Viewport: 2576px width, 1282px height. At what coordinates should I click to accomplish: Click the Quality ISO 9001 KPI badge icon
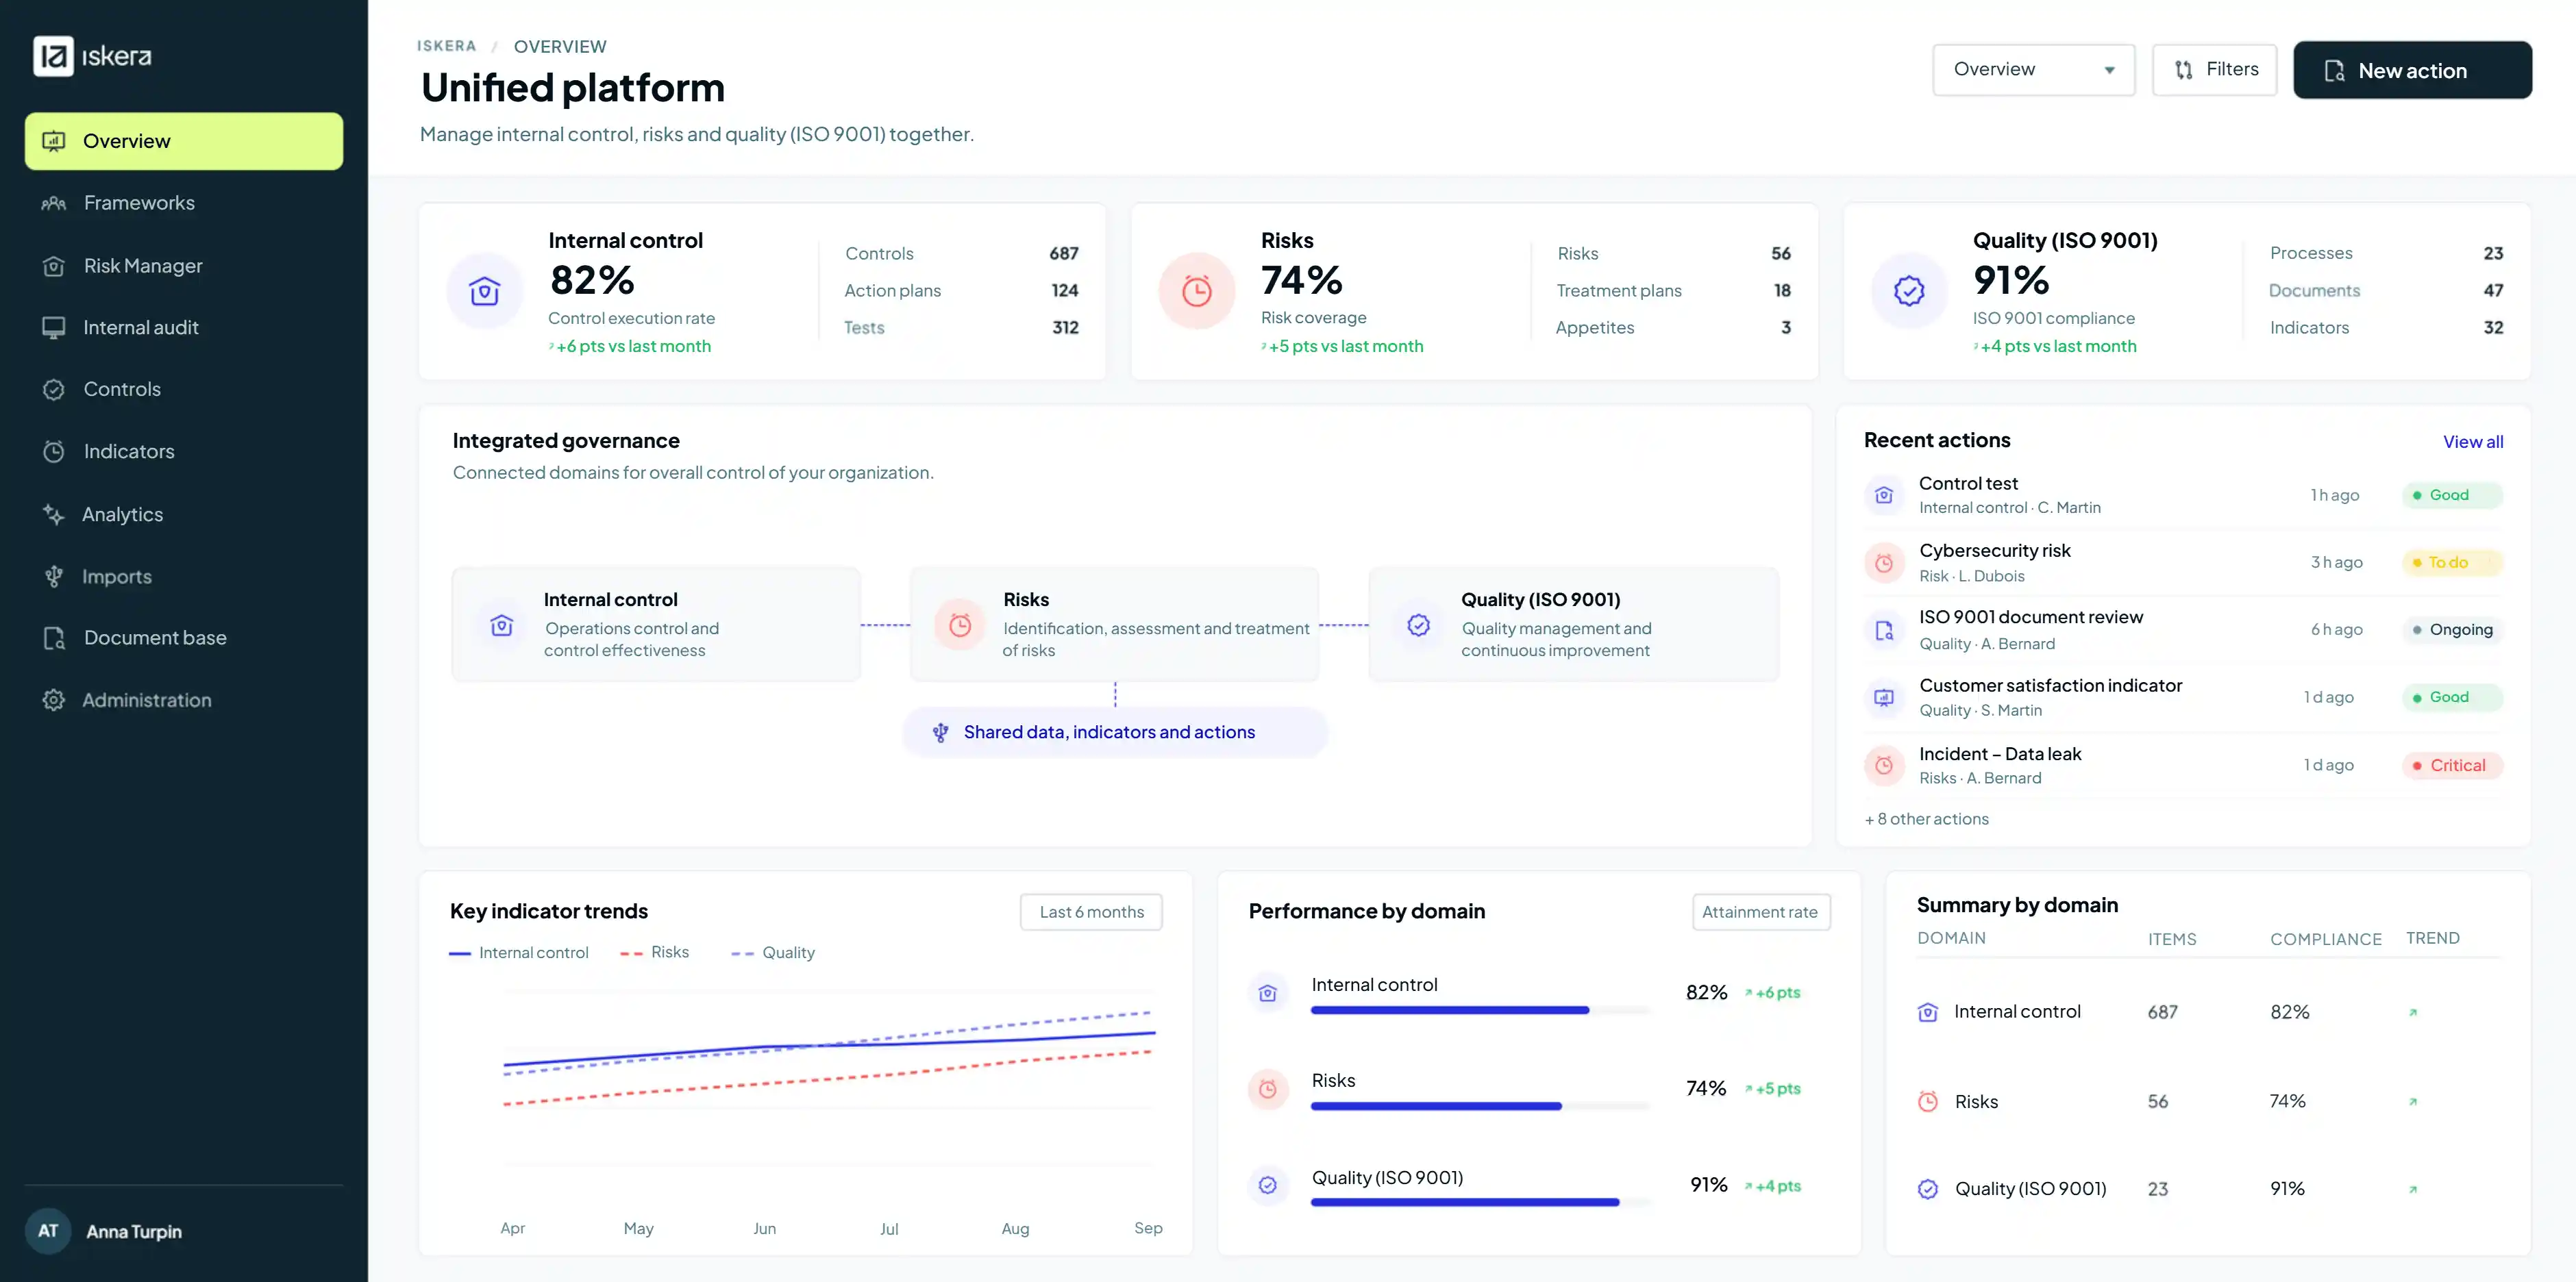1909,291
